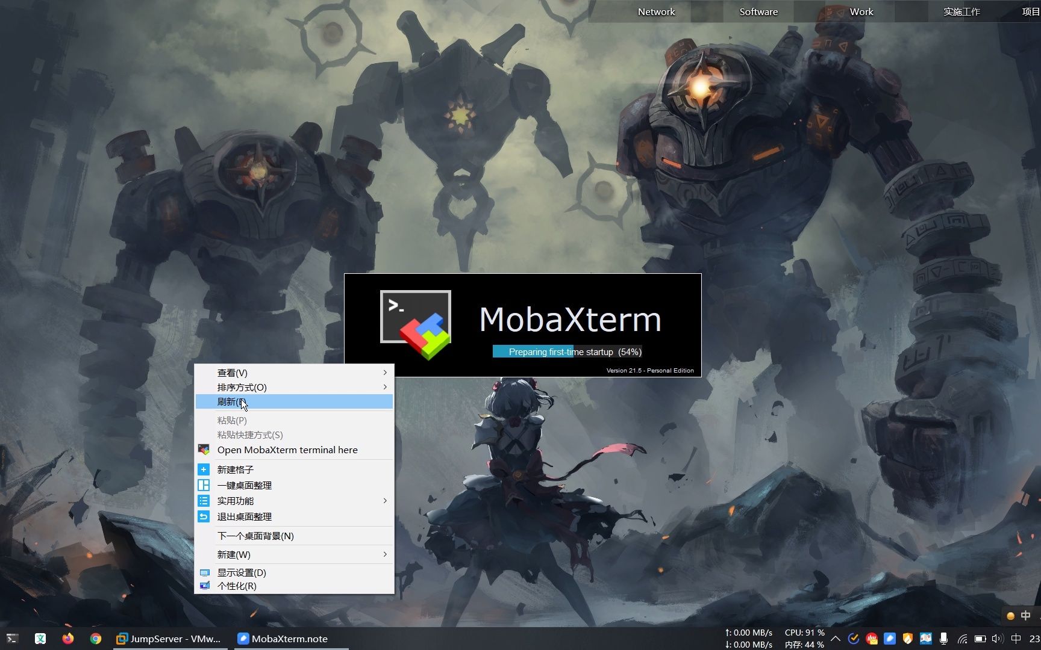The image size is (1041, 650).
Task: Click the blue note tray icon
Action: [890, 639]
